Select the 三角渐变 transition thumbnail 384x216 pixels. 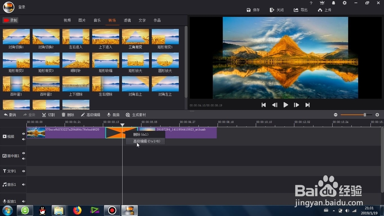pyautogui.click(x=136, y=37)
